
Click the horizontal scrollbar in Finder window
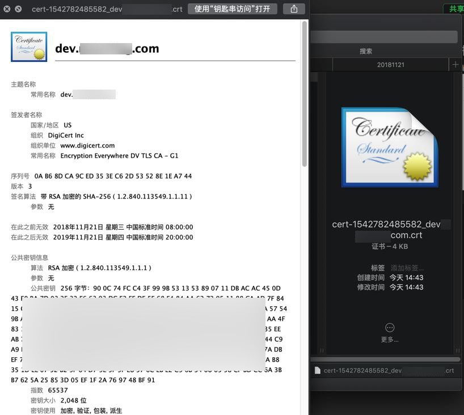click(386, 359)
